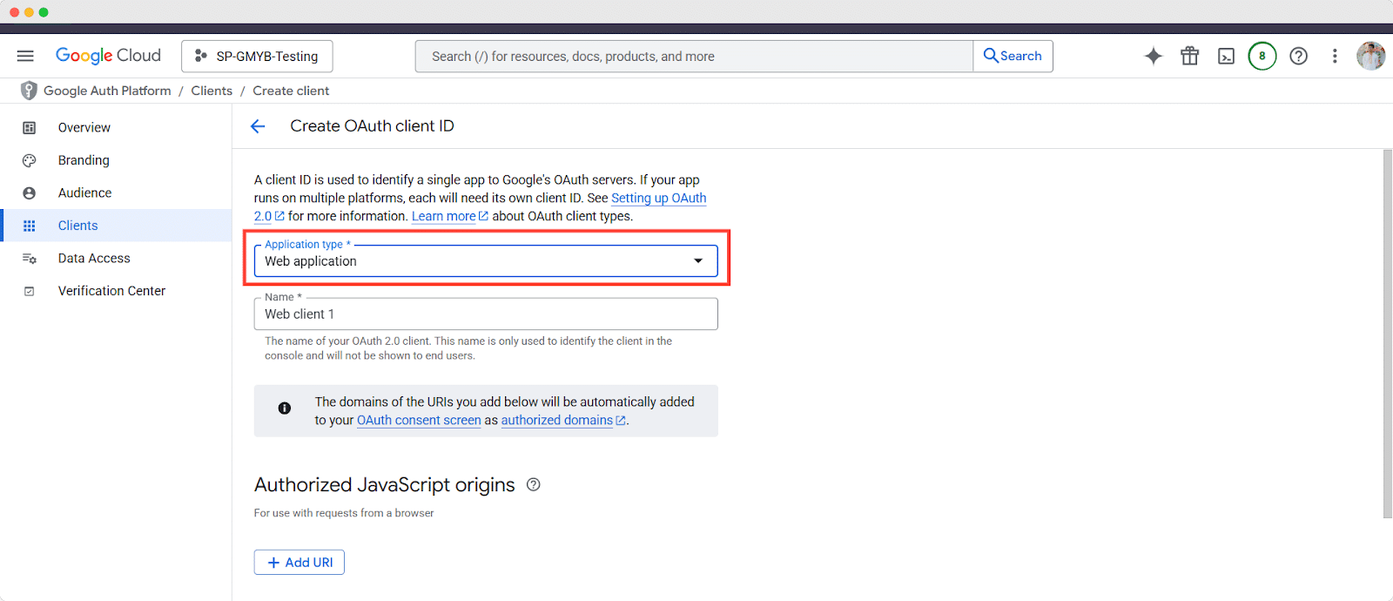1393x601 pixels.
Task: Click the Branding palette icon
Action: (30, 160)
